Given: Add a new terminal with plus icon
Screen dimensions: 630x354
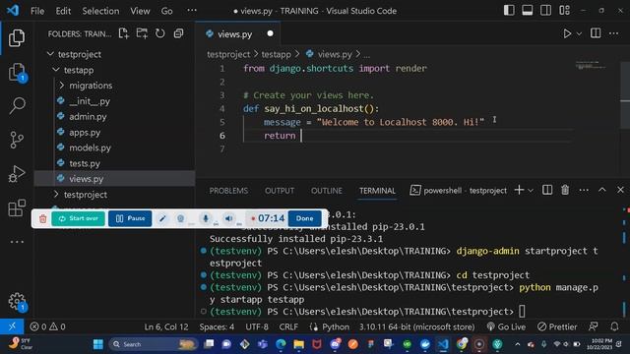Looking at the screenshot, I should 519,190.
